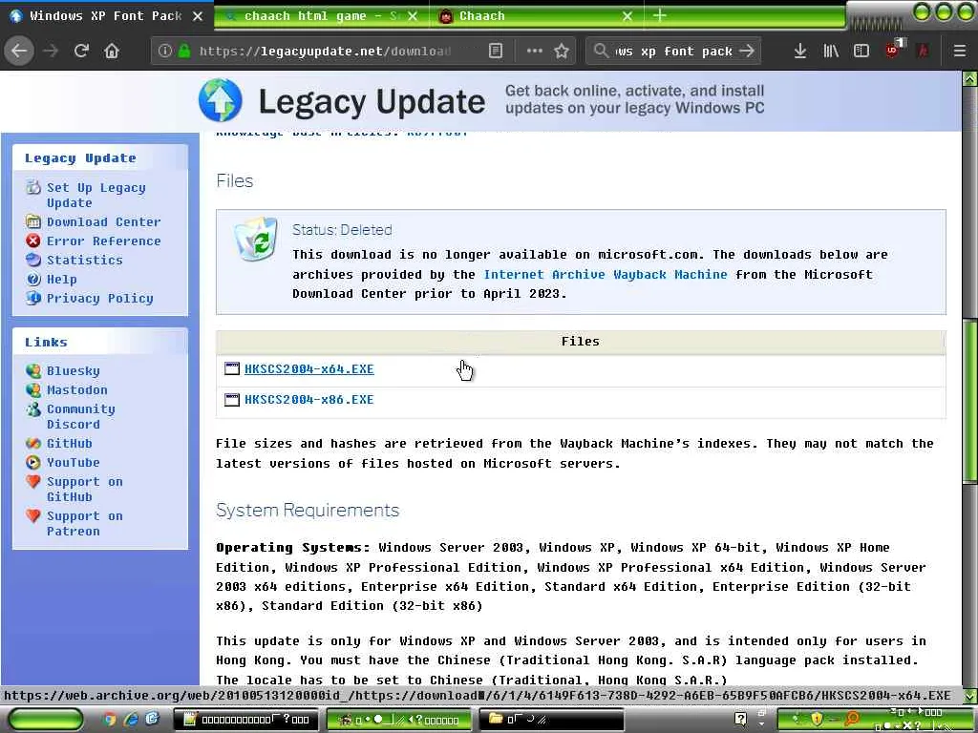
Task: Follow Internet Archive Wayback Machine link
Action: point(605,274)
